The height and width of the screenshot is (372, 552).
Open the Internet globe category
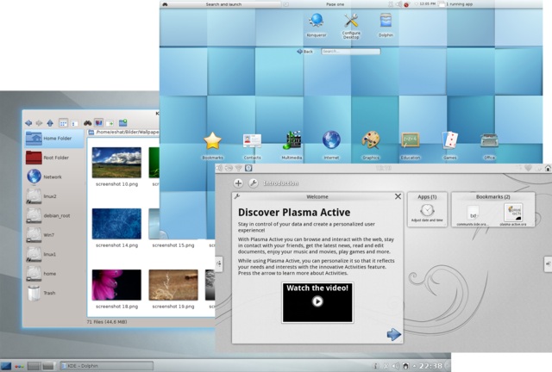point(331,146)
